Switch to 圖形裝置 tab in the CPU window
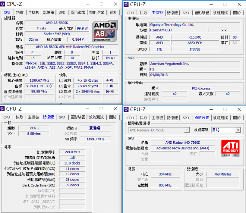The height and width of the screenshot is (213, 246). click(78, 13)
